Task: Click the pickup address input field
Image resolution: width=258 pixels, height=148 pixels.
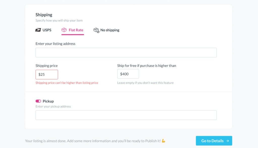Action: point(126,115)
